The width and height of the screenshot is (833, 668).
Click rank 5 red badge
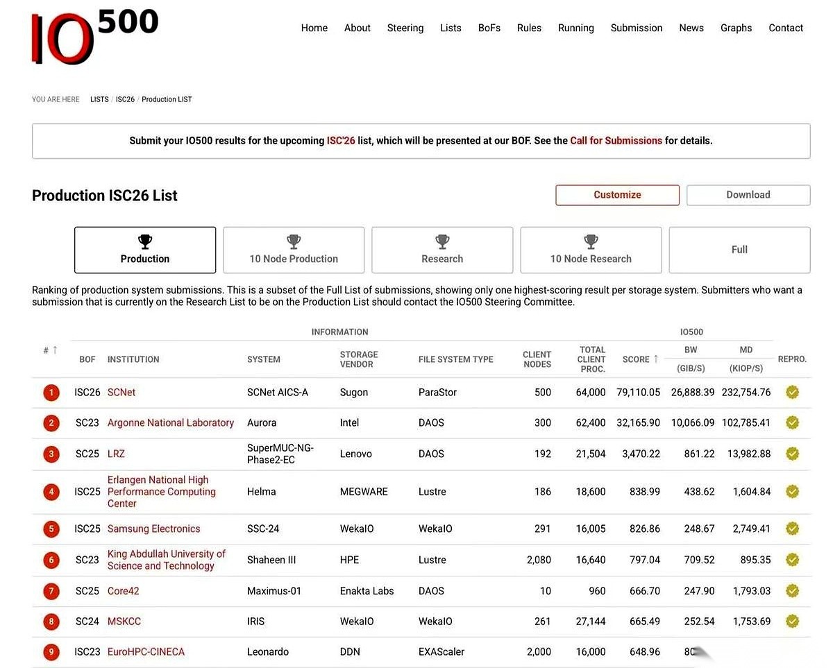coord(51,529)
